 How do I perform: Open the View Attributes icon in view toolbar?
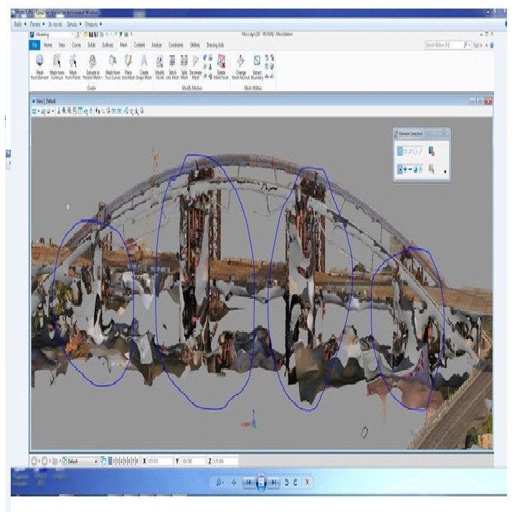coord(34,111)
